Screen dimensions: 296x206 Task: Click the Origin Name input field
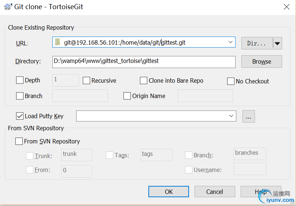click(x=205, y=96)
